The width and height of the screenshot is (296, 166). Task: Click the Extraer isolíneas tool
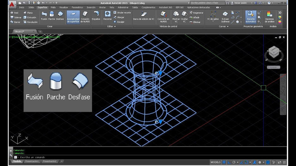click(x=225, y=16)
